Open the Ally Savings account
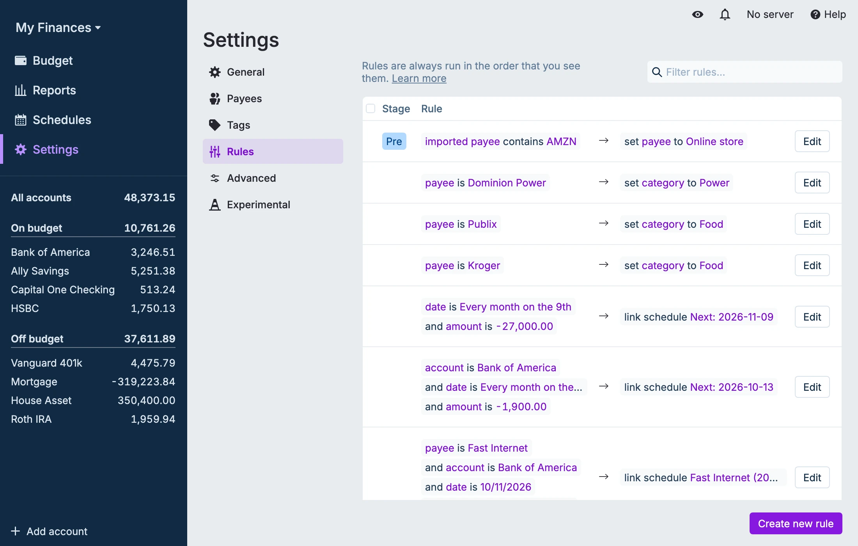858x546 pixels. pyautogui.click(x=93, y=271)
